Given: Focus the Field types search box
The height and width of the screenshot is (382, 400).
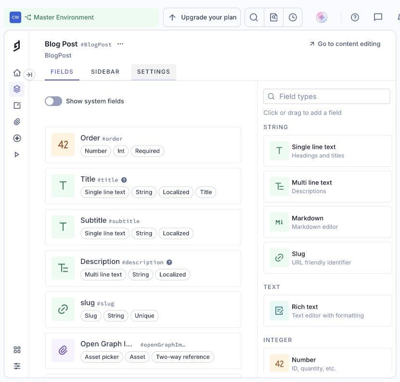Looking at the screenshot, I should pos(326,96).
